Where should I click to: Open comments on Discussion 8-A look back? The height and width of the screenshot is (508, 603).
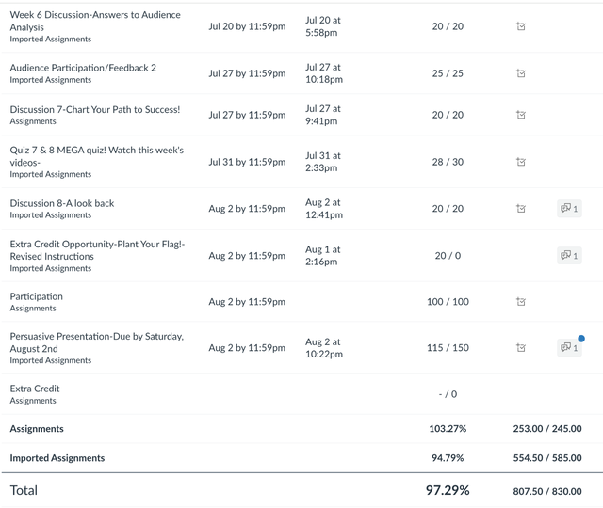click(568, 209)
